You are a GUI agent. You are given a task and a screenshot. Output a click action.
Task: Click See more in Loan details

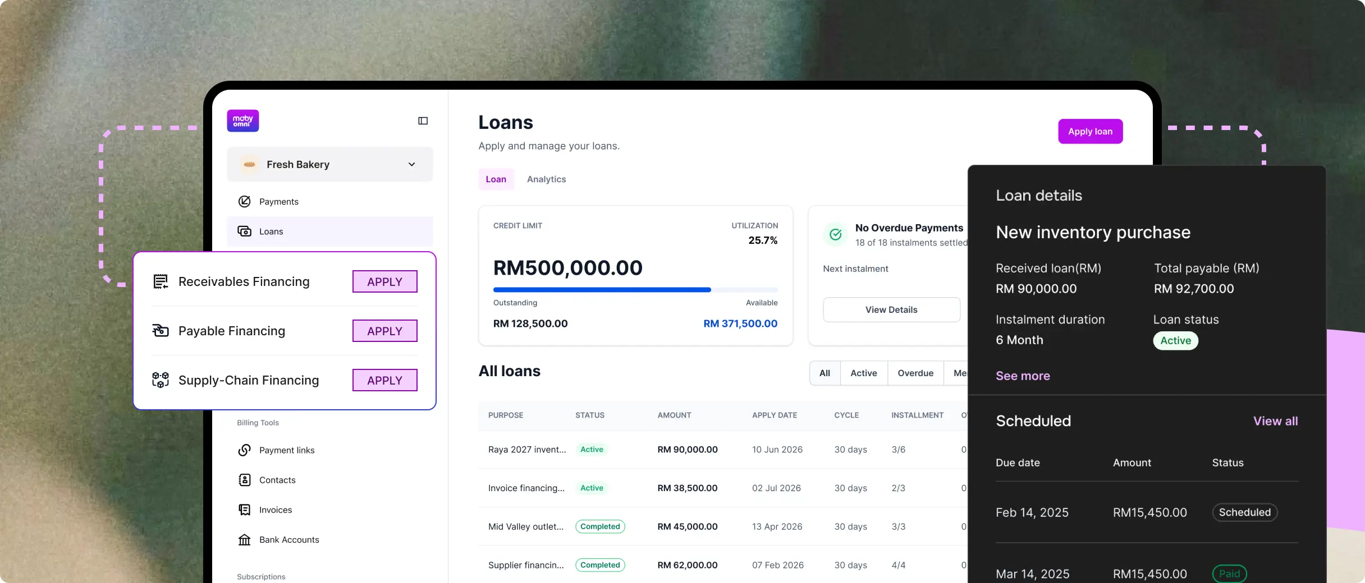point(1023,376)
